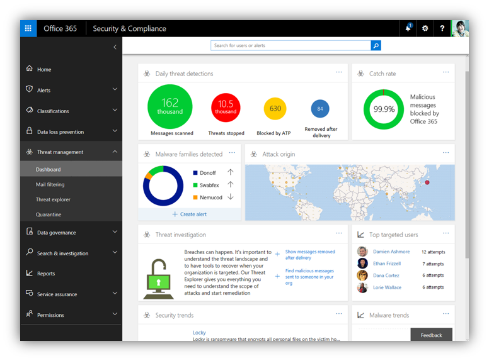Click the Feedback button
489x361 pixels.
pyautogui.click(x=432, y=335)
